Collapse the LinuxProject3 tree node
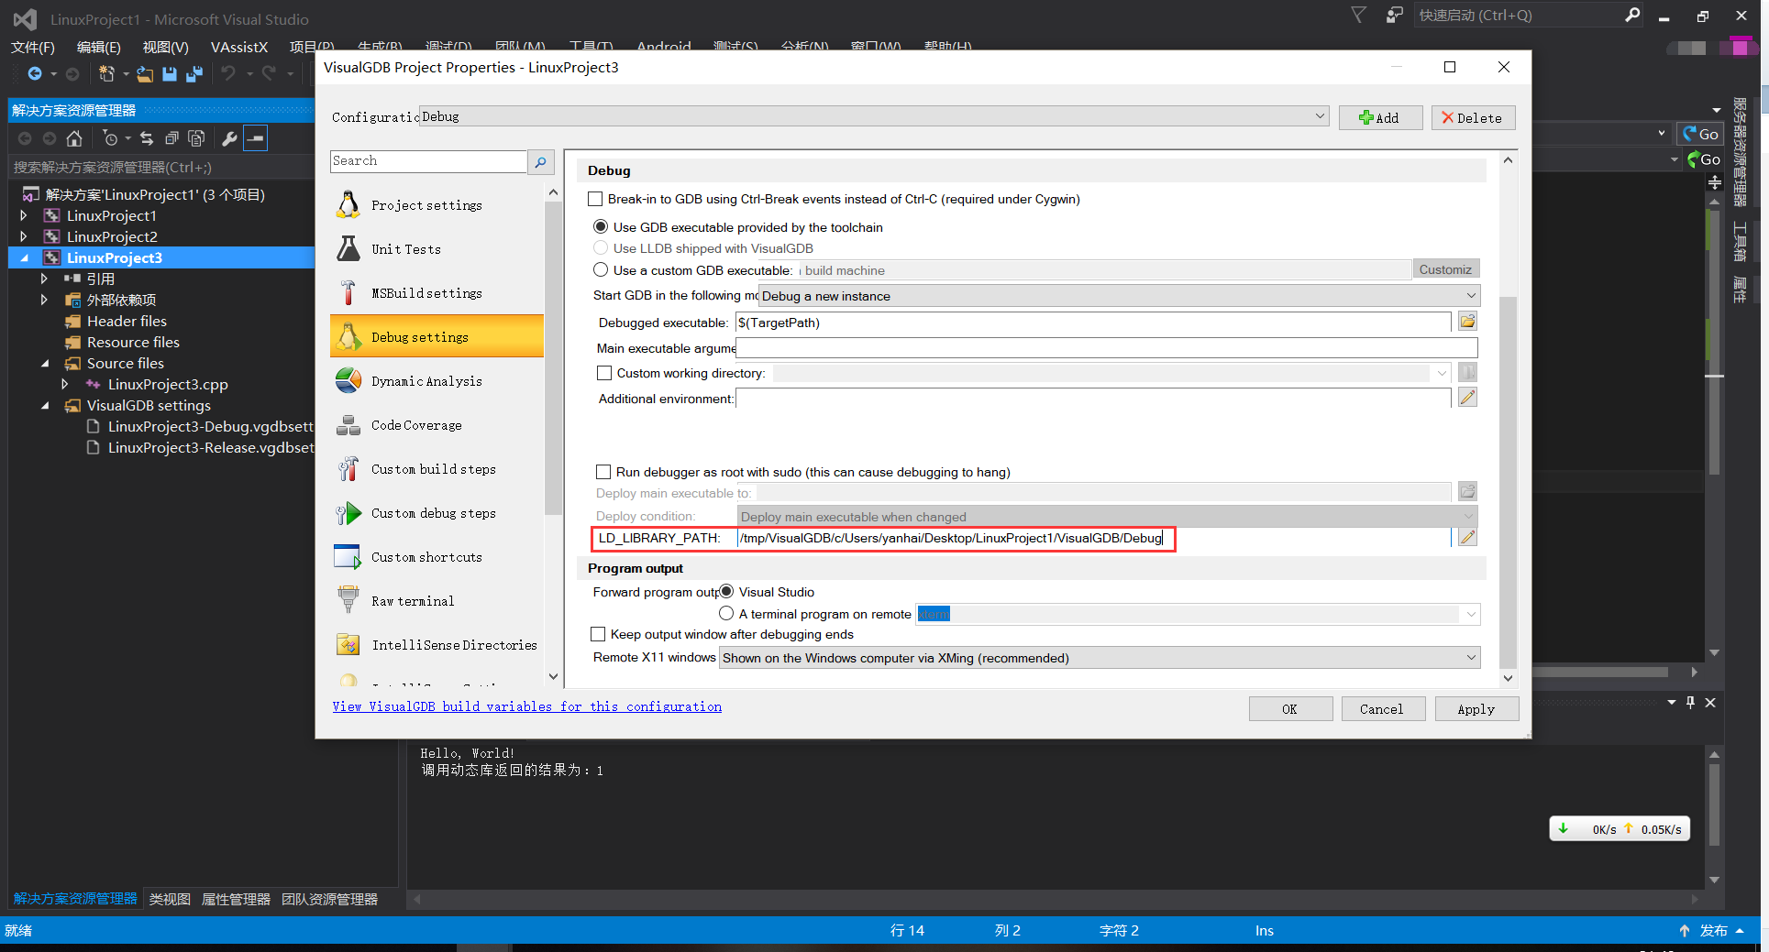This screenshot has height=952, width=1769. 26,257
